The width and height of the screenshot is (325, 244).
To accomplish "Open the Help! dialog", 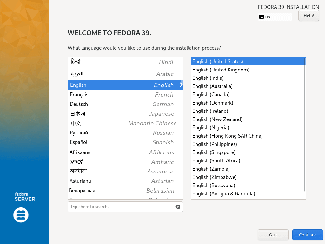I will (308, 16).
